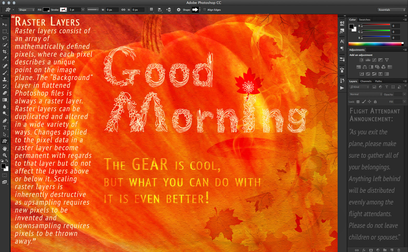The image size is (408, 252).
Task: Select the Clone Stamp tool
Action: point(5,79)
